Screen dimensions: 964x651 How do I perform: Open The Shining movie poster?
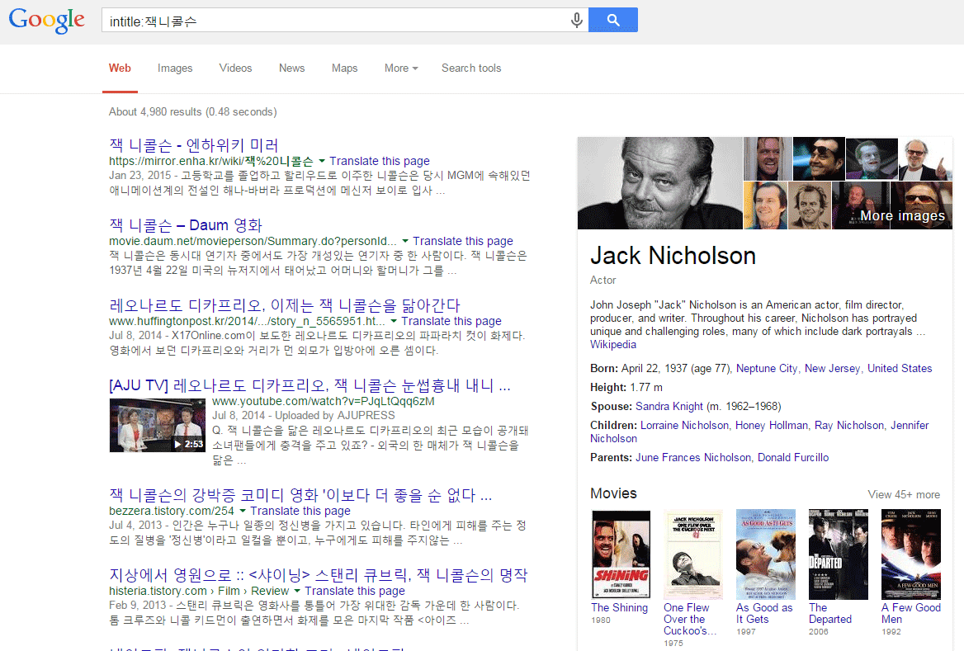click(x=621, y=554)
